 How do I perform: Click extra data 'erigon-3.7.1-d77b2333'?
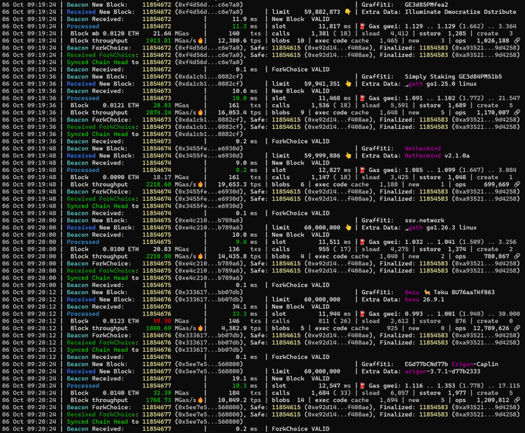(x=442, y=371)
